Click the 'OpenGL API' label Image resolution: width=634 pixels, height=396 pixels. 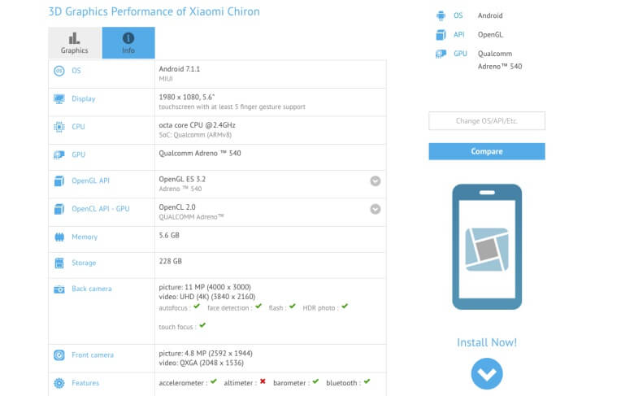coord(90,181)
